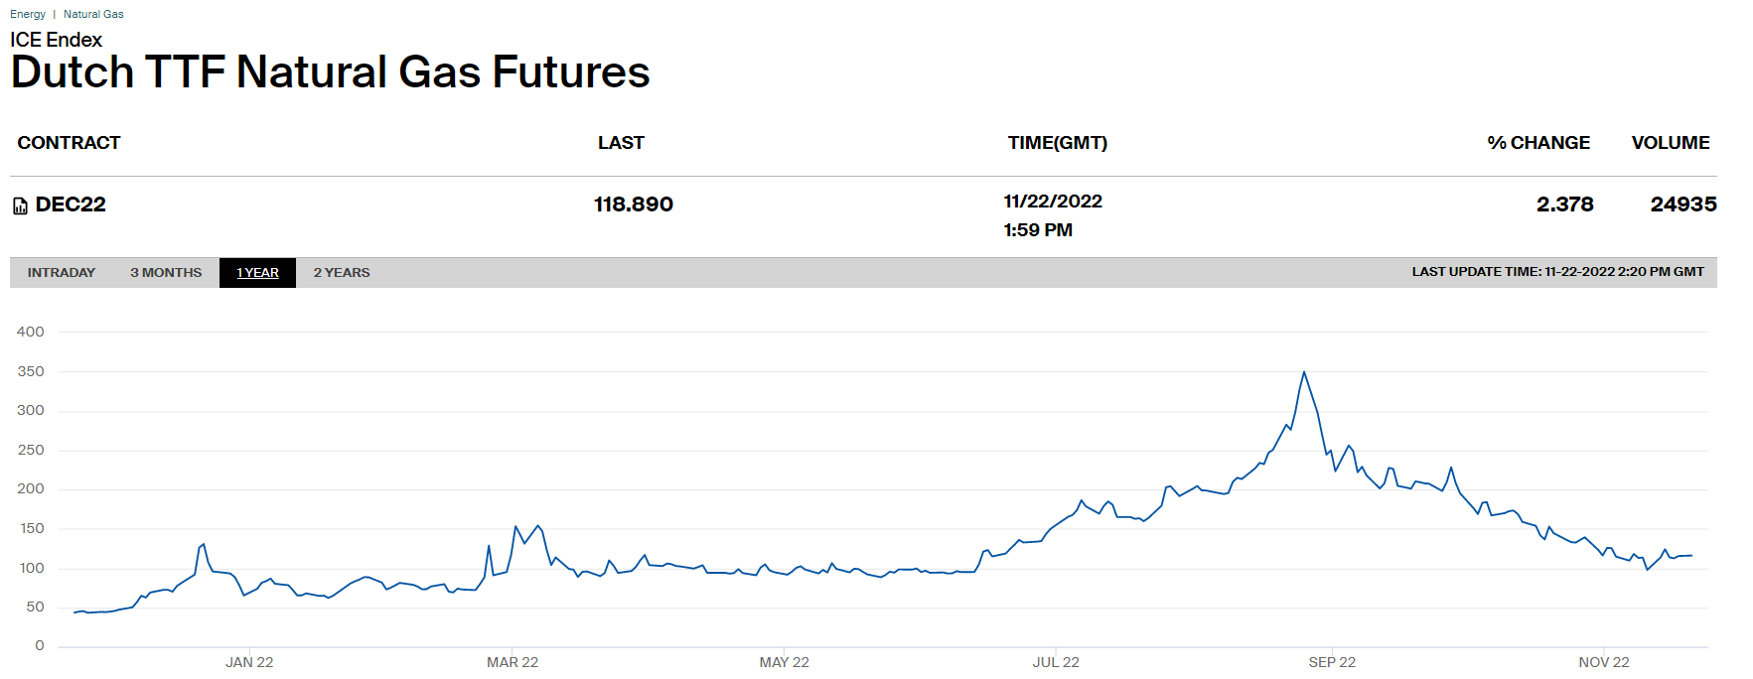This screenshot has height=679, width=1753.
Task: Click the ICE Endex exchange title
Action: coord(57,40)
